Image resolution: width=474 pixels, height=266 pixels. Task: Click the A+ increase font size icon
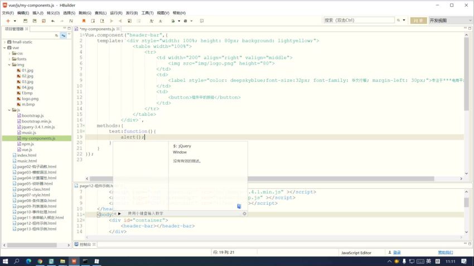pos(152,21)
